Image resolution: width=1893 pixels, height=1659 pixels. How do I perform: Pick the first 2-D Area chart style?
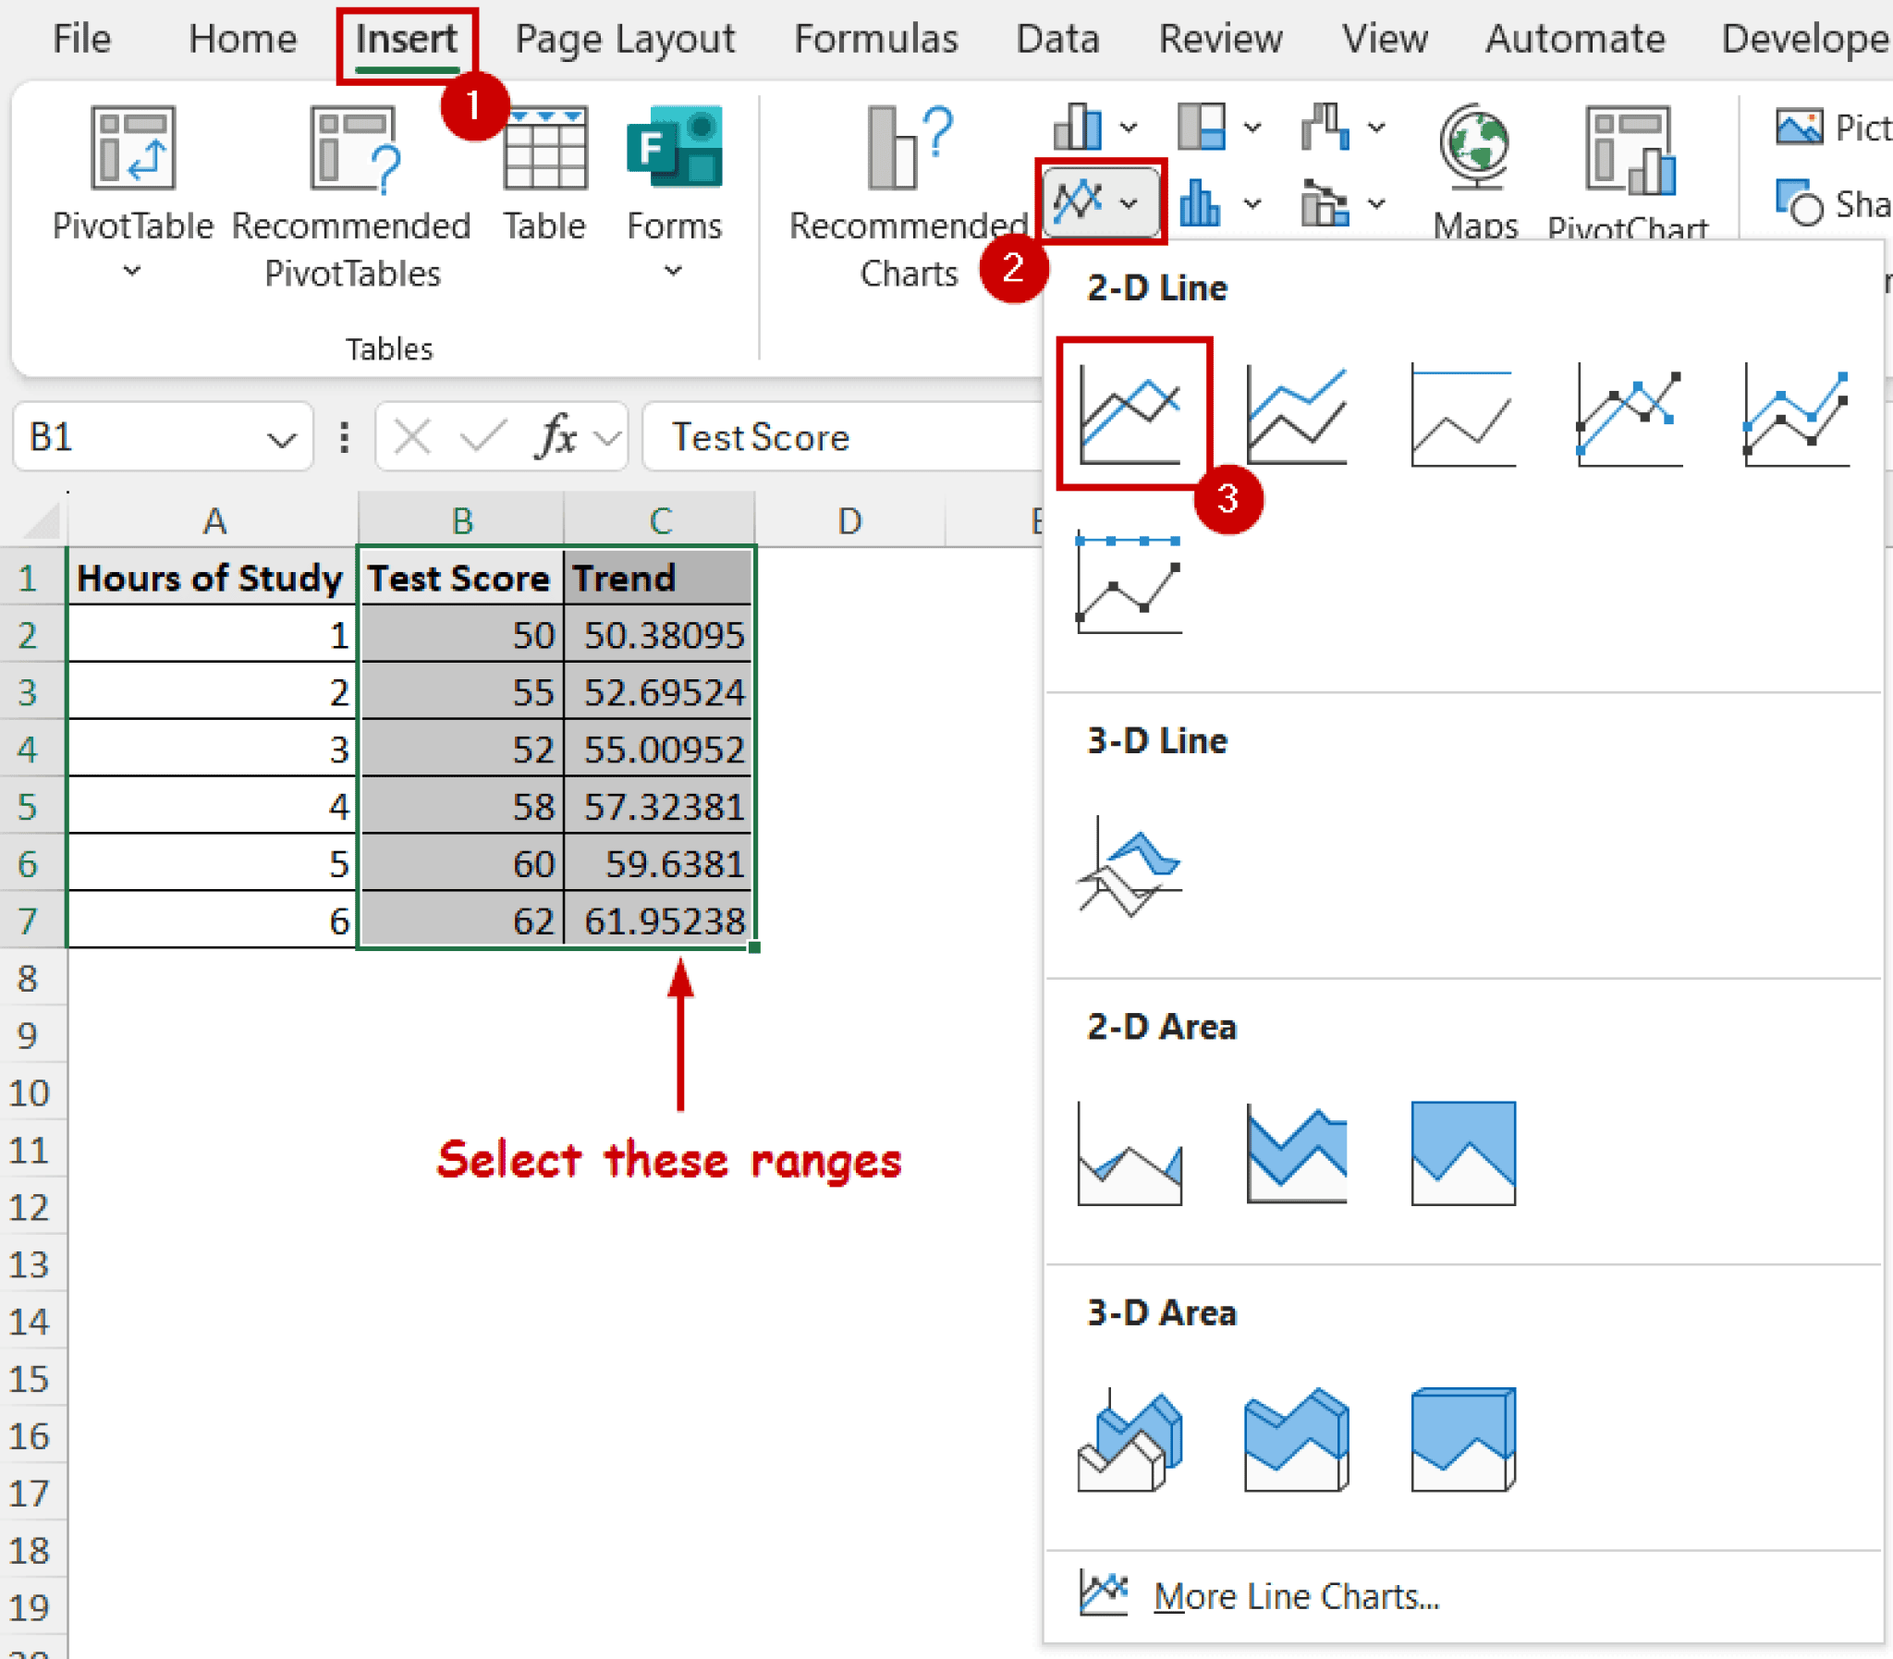[x=1131, y=1153]
